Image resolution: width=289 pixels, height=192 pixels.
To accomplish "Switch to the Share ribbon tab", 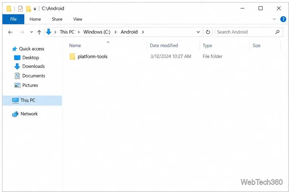I will [57, 19].
